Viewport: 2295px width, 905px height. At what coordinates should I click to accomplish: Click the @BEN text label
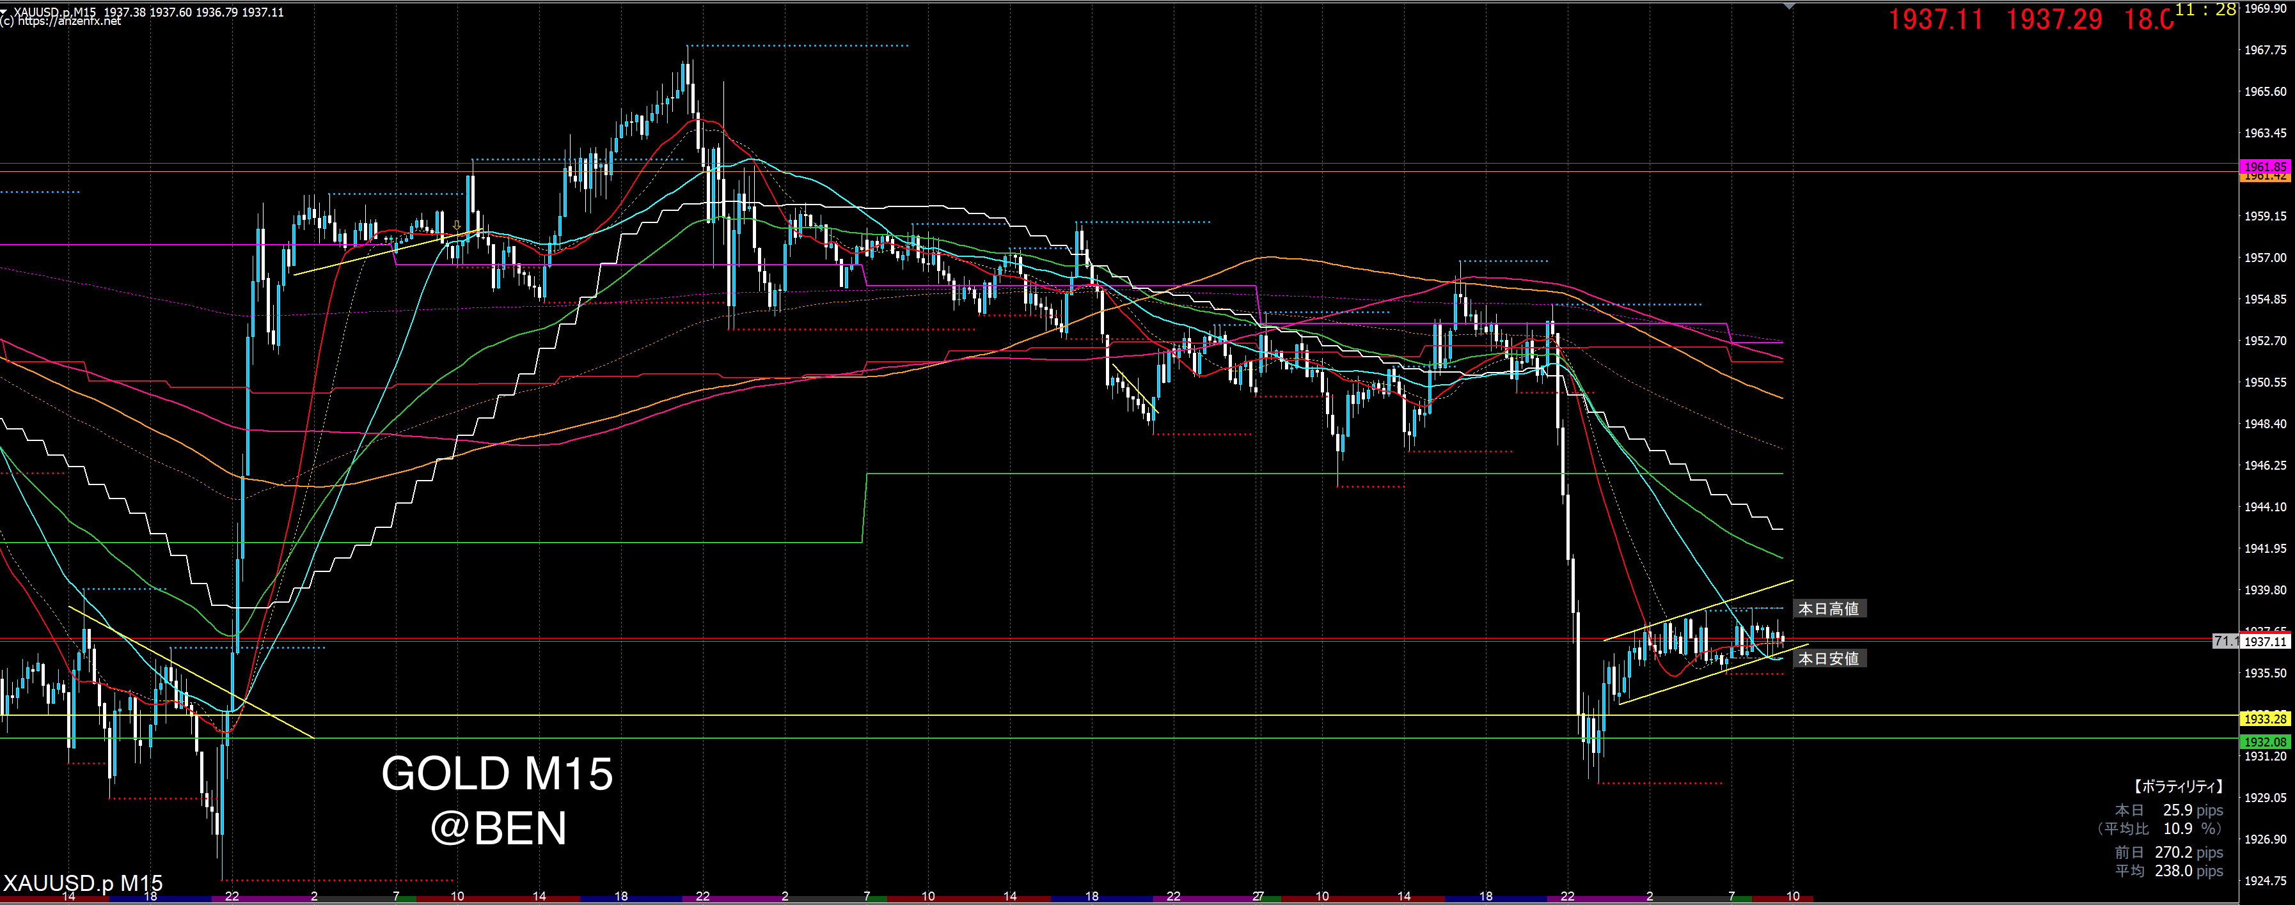click(498, 828)
